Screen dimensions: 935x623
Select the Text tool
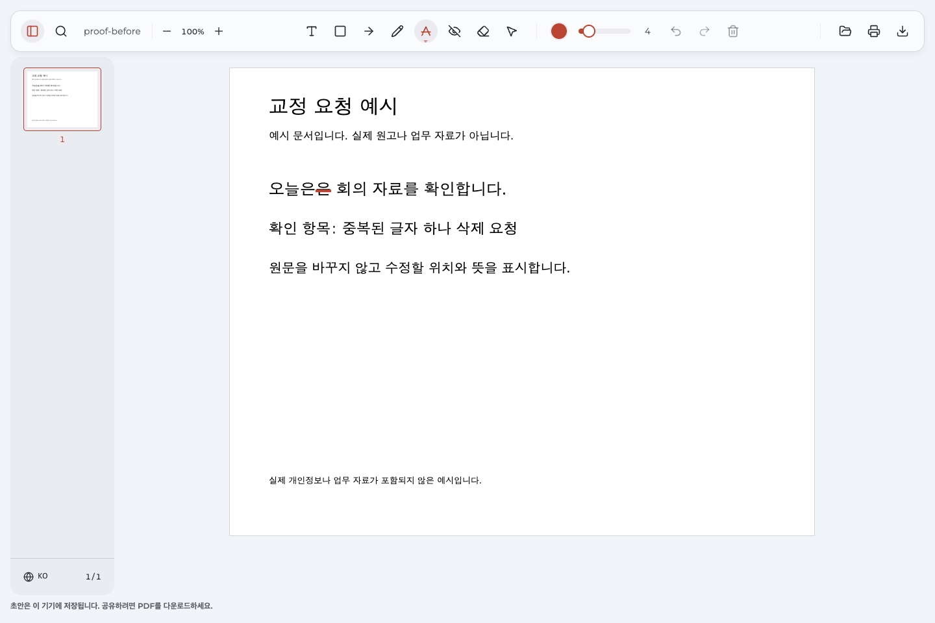point(312,31)
